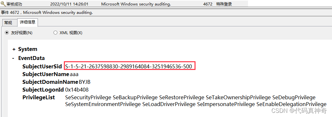
Task: Click the event timestamp 2022/10/11 14:26:01
Action: (69, 4)
